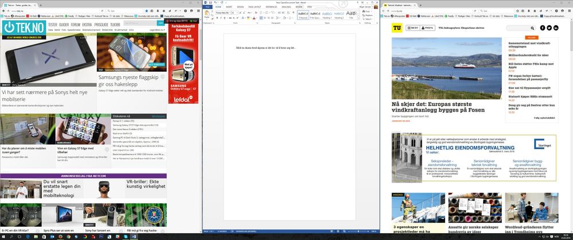Open the font size dropdown in Word
The image size is (573, 240).
[237, 13]
